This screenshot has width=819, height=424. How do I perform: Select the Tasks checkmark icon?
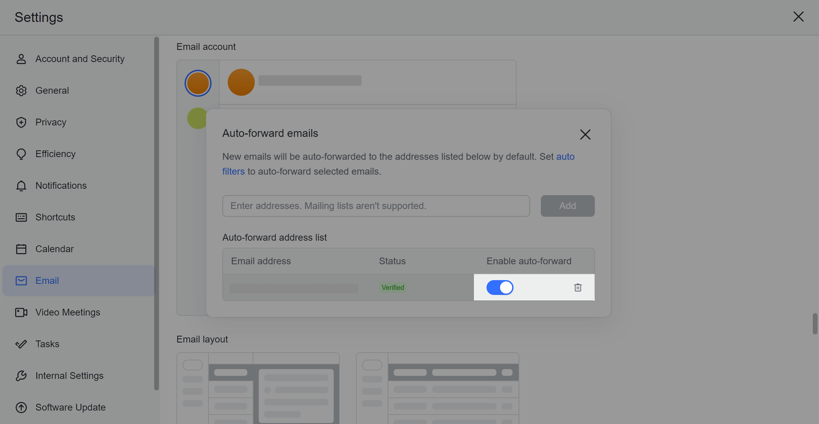21,344
